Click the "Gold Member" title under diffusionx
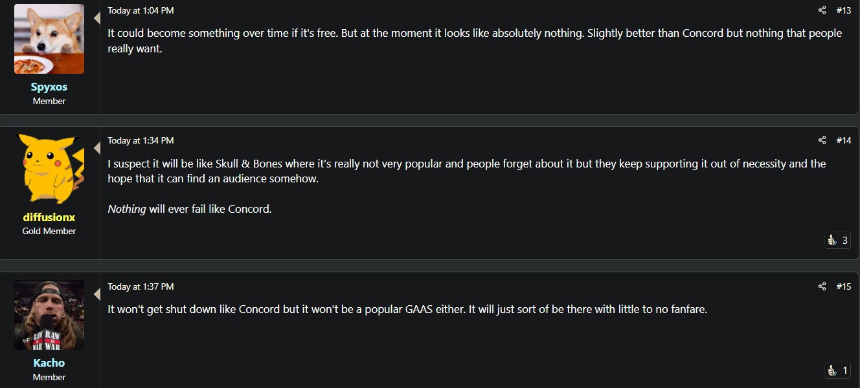This screenshot has height=388, width=860. click(x=49, y=231)
